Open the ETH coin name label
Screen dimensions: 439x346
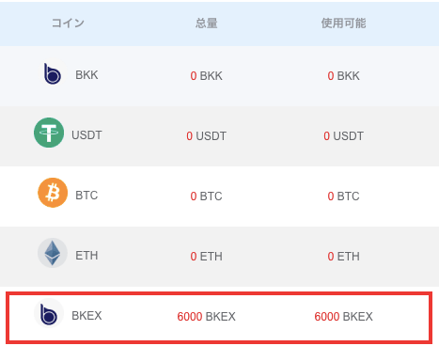tap(86, 256)
